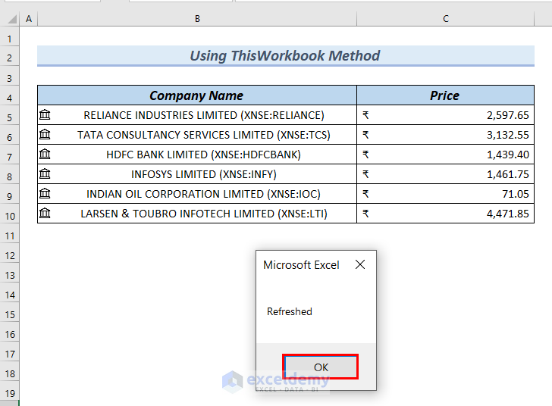Image resolution: width=552 pixels, height=406 pixels.
Task: Click stock icon beside INFOSYS LIMITED
Action: tap(45, 173)
